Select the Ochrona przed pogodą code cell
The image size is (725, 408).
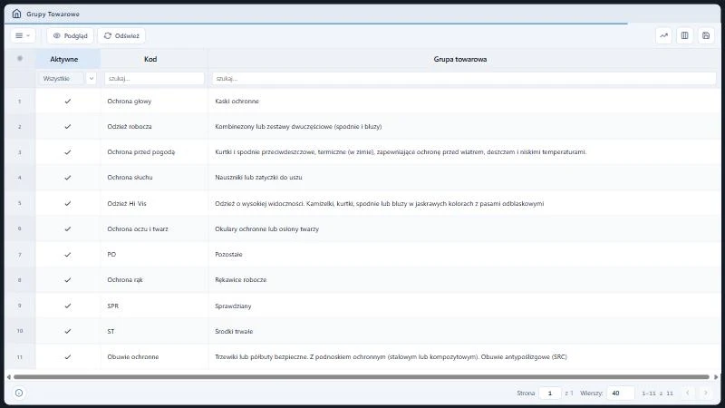154,151
